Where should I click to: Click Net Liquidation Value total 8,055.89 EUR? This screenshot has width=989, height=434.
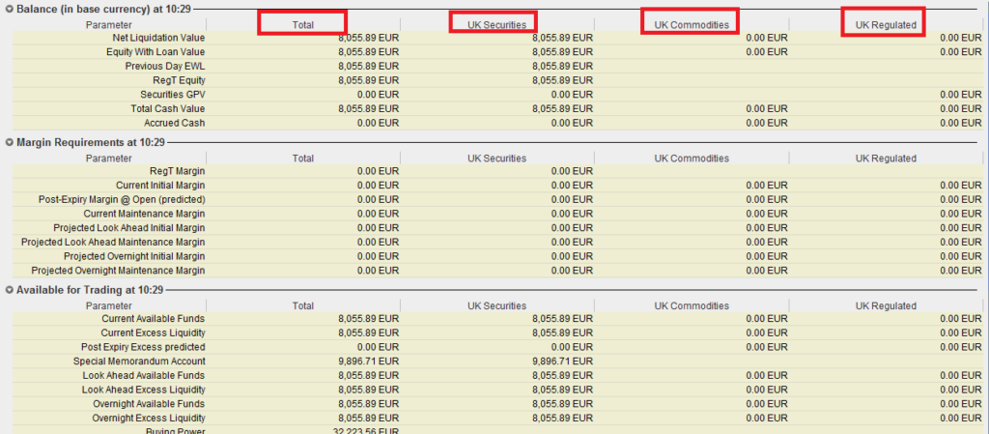[368, 38]
